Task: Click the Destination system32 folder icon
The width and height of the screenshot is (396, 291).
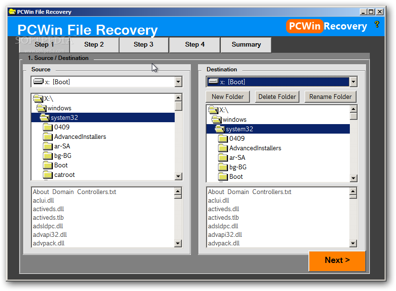Action: coord(220,129)
